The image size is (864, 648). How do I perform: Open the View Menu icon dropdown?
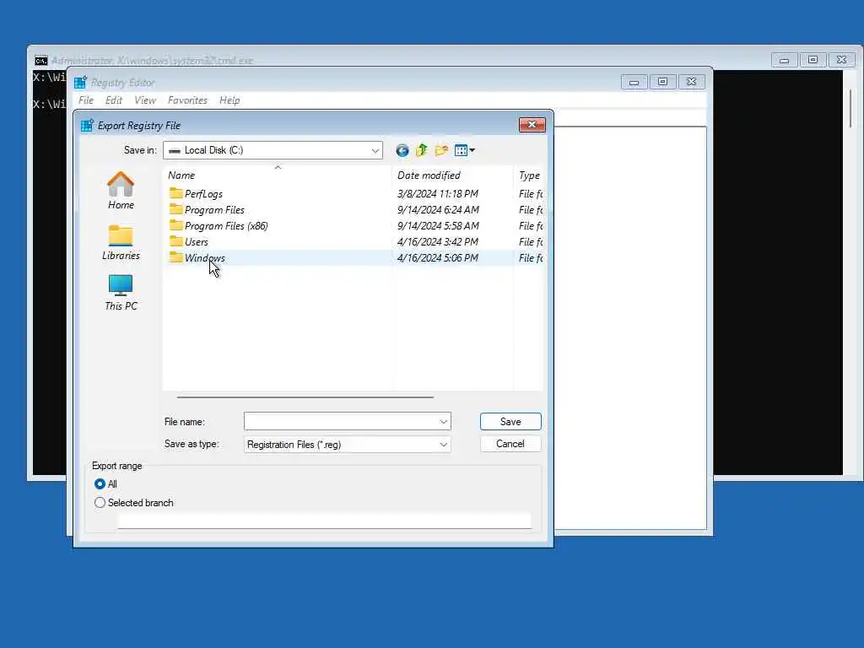click(465, 150)
